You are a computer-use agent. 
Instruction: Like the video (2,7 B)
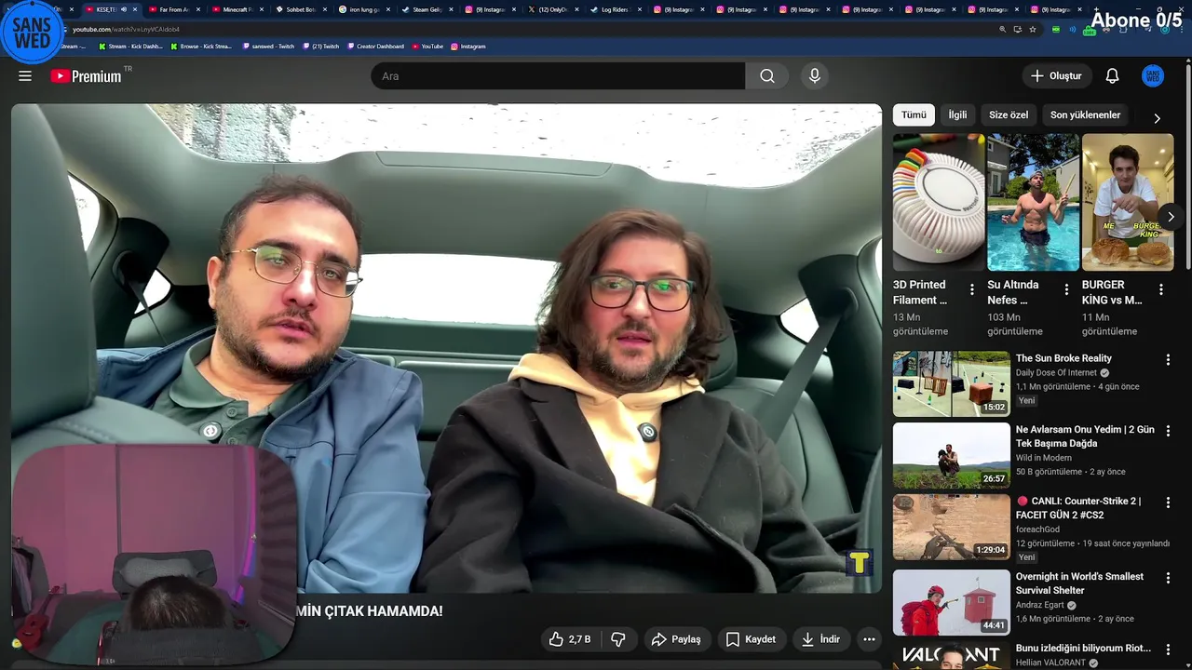(569, 639)
